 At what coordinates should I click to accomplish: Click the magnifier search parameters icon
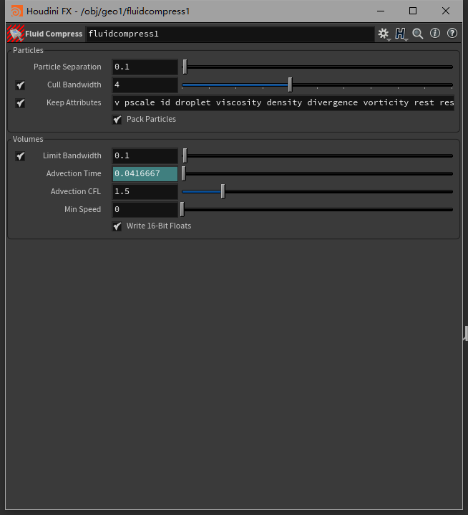click(418, 34)
